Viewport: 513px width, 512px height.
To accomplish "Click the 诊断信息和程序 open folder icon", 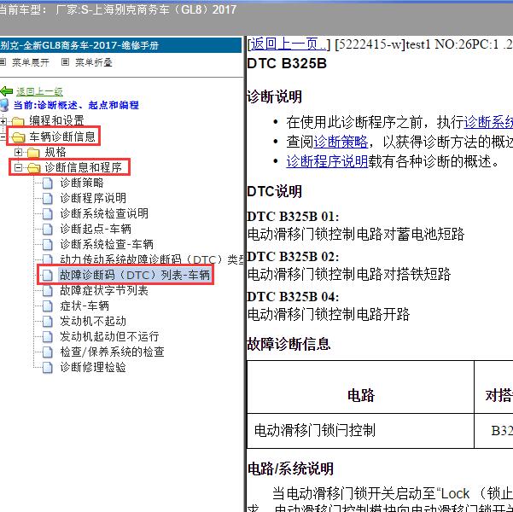I will click(x=33, y=168).
